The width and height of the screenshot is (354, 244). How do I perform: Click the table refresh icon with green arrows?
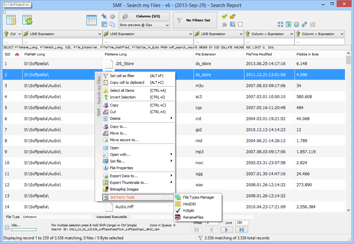pyautogui.click(x=27, y=20)
